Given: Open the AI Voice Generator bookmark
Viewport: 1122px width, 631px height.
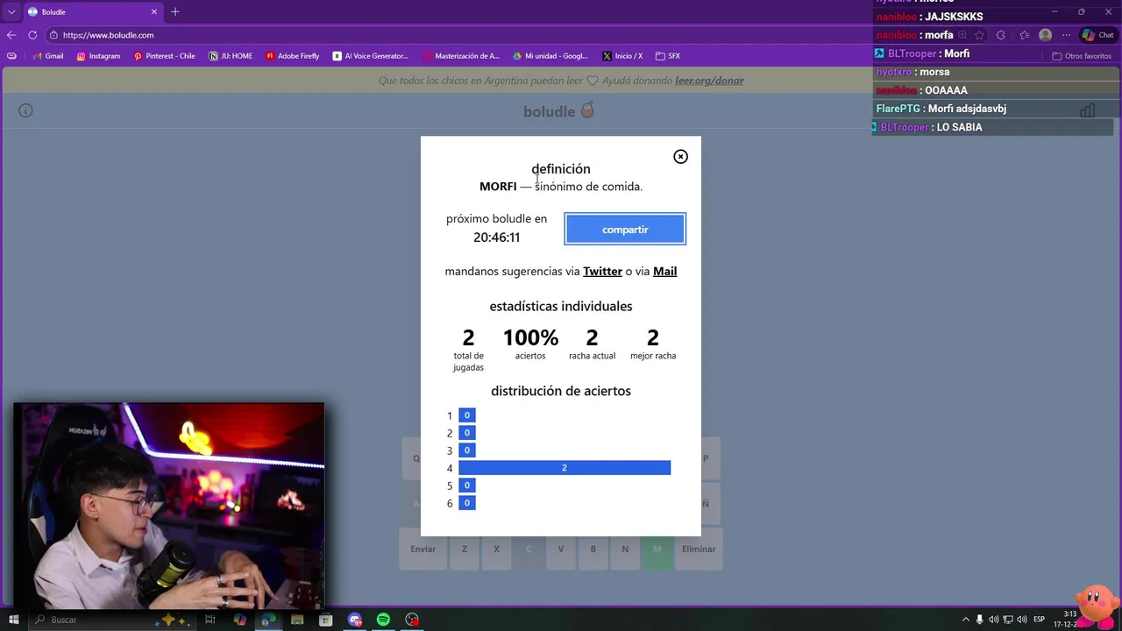Looking at the screenshot, I should point(370,56).
